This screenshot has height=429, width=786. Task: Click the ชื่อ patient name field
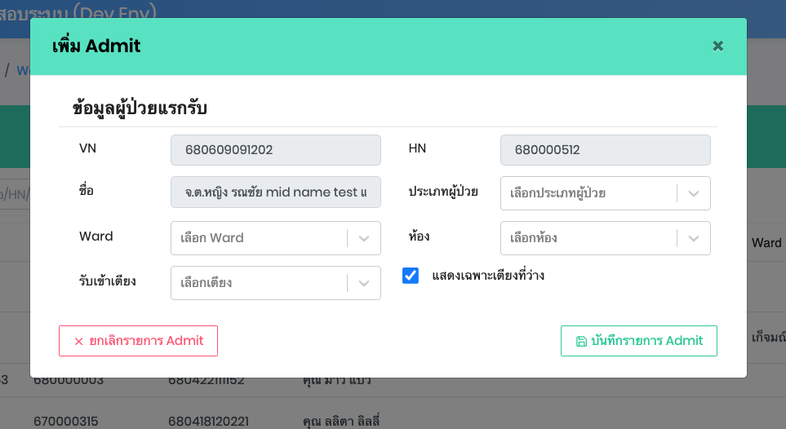[x=276, y=192]
